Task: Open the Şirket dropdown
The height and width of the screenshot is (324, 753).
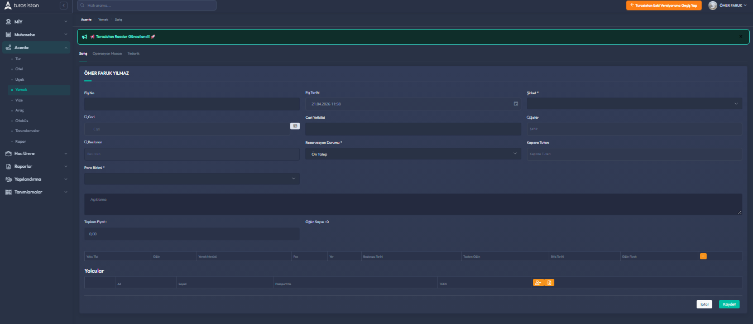Action: [634, 104]
